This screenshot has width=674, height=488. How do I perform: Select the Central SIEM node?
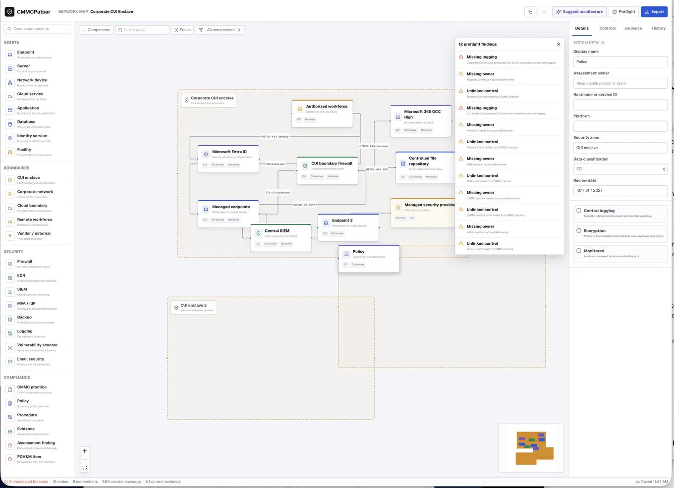[281, 238]
